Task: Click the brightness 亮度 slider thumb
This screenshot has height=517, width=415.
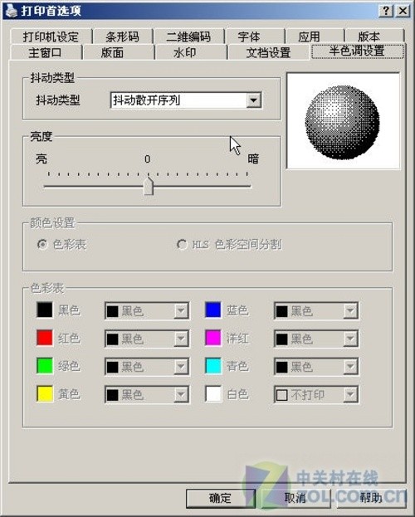Action: pyautogui.click(x=149, y=186)
